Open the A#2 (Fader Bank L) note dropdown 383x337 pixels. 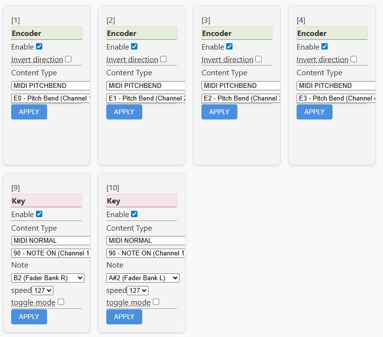click(143, 278)
